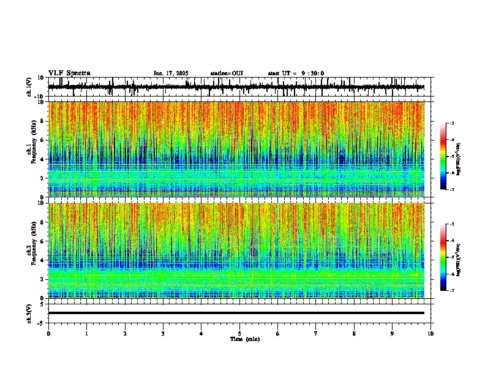Click the "8" tick on the time axis
485x374 pixels.
pos(354,334)
